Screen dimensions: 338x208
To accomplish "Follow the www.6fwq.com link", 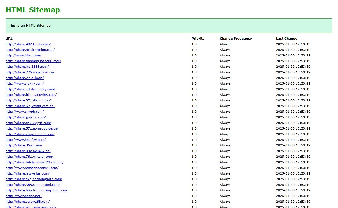I will click(23, 55).
